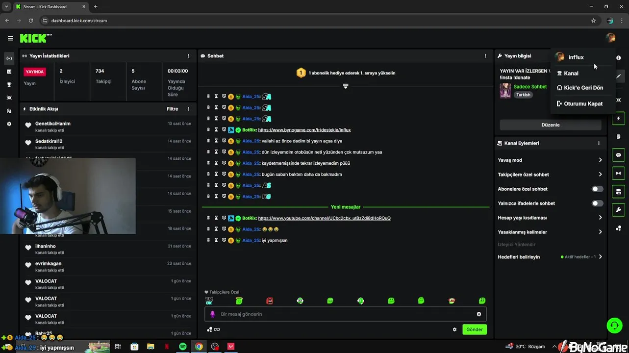The height and width of the screenshot is (353, 629).
Task: Open the Stream page in the left sidebar
Action: point(9,58)
